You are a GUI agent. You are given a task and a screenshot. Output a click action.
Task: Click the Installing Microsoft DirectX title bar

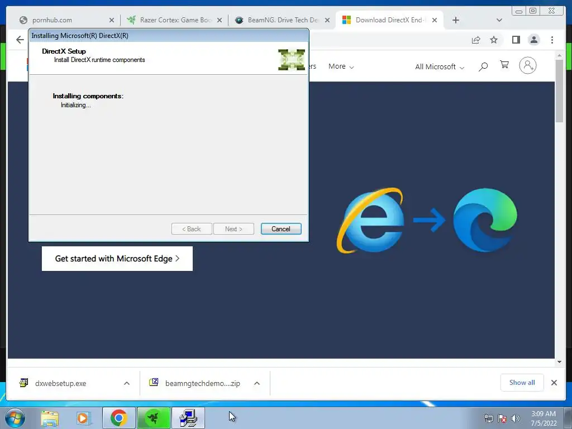click(x=169, y=35)
